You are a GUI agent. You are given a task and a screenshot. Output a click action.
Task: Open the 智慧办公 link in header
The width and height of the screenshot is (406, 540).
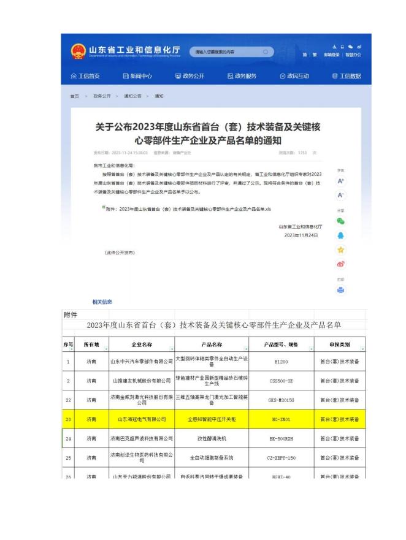(x=353, y=55)
